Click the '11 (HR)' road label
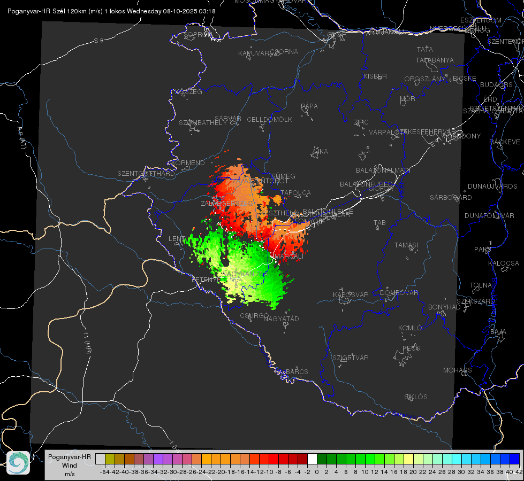 88,342
